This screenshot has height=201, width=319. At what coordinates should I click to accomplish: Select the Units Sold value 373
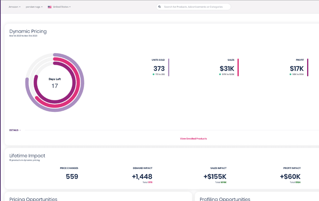click(x=159, y=68)
